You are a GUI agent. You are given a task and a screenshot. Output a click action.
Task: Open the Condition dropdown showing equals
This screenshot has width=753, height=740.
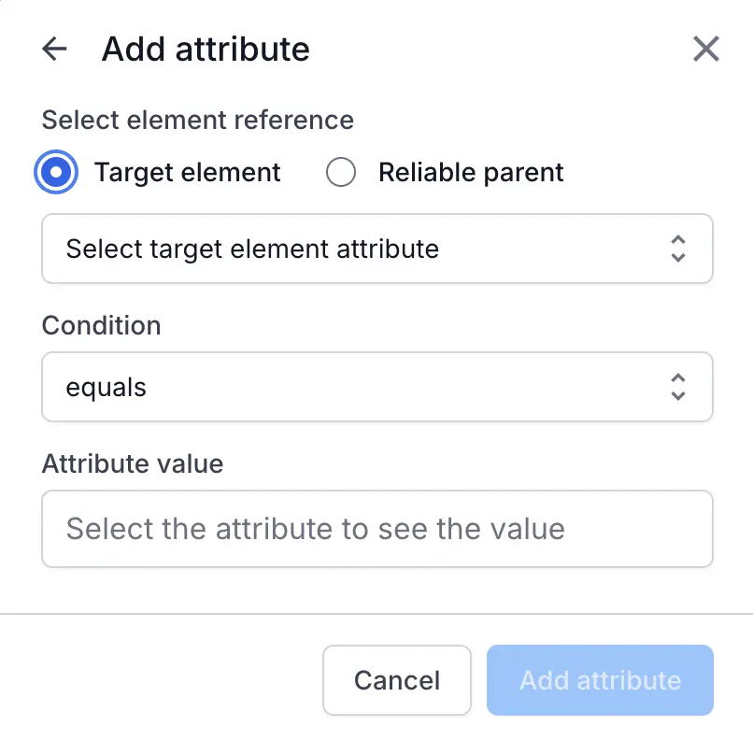tap(376, 387)
